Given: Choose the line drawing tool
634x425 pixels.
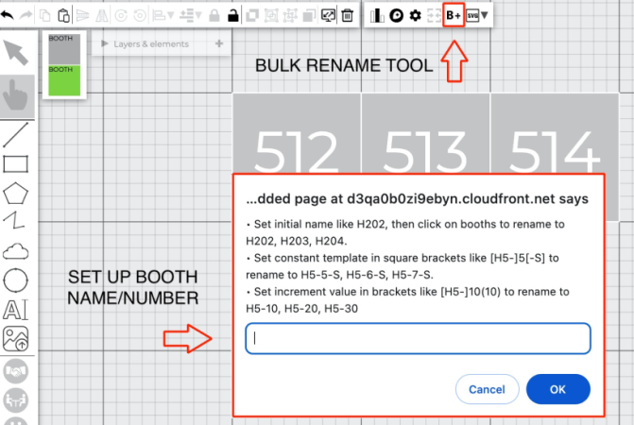Looking at the screenshot, I should (x=16, y=135).
